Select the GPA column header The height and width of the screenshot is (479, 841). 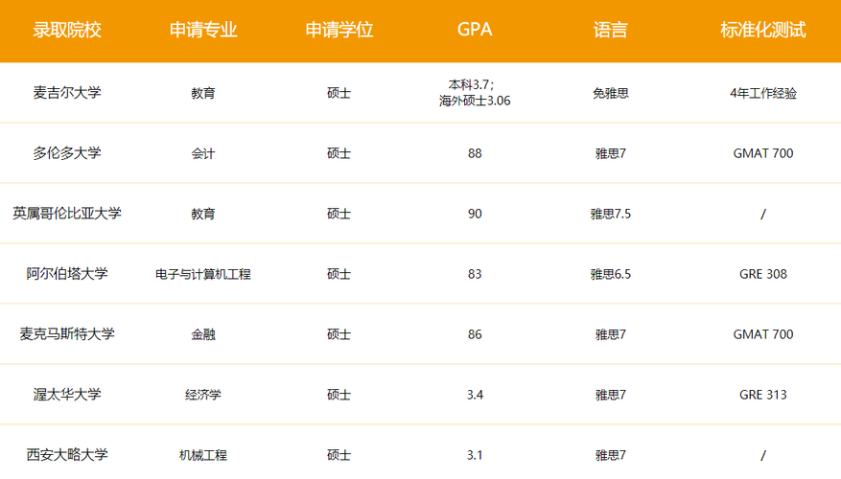475,30
